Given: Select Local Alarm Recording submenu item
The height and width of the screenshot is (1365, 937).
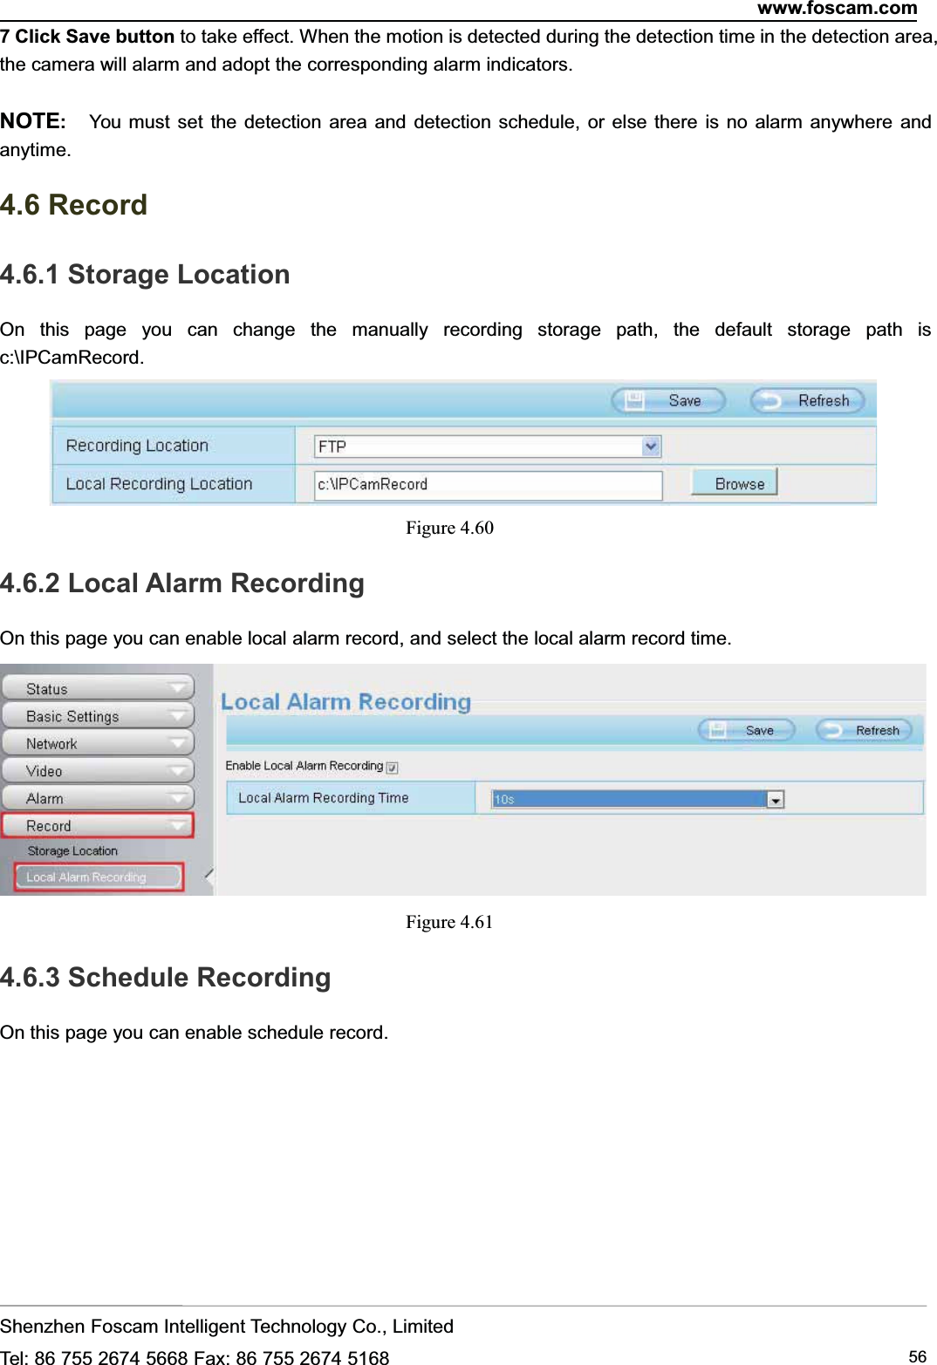Looking at the screenshot, I should [99, 877].
